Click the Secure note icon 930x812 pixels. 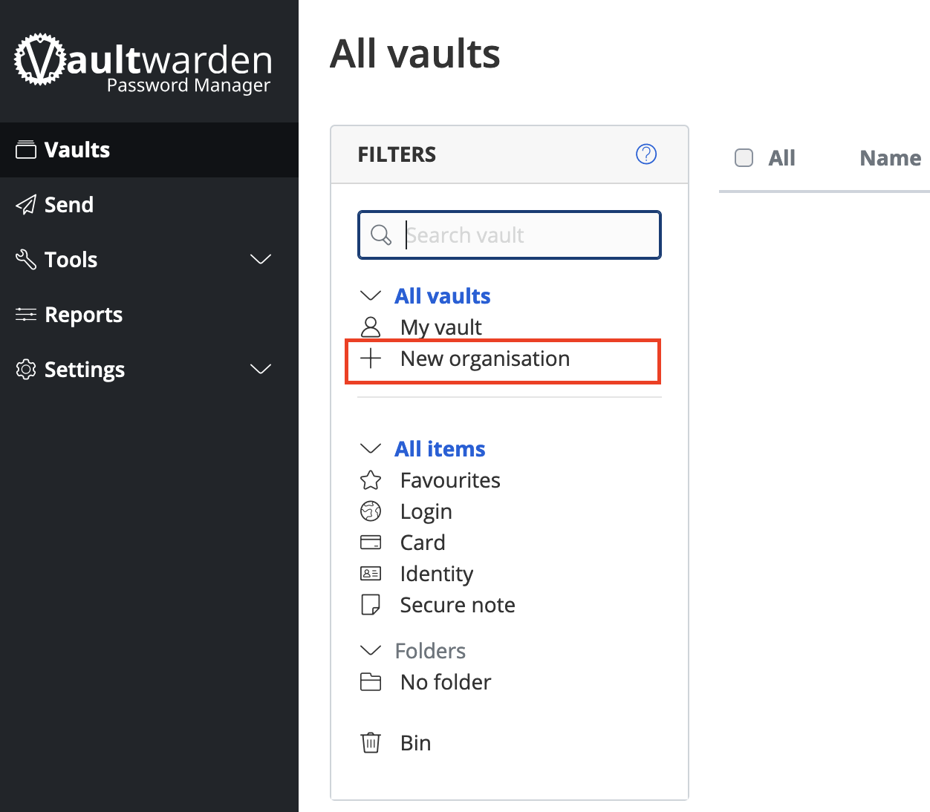tap(371, 605)
